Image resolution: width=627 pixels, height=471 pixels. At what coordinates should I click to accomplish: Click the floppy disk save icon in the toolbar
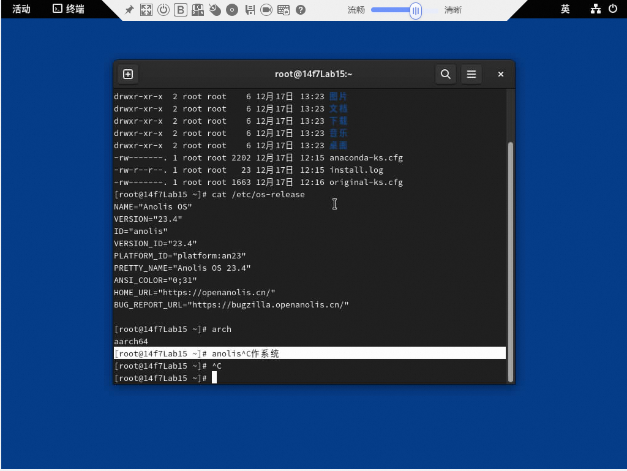(x=249, y=10)
